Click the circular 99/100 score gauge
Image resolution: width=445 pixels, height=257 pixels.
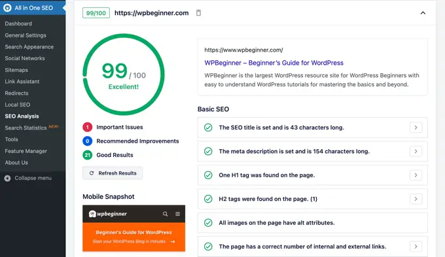(124, 75)
